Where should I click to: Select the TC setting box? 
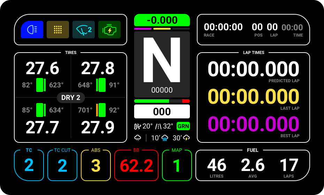pos(29,165)
